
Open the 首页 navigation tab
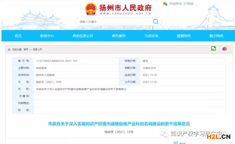coord(18,36)
